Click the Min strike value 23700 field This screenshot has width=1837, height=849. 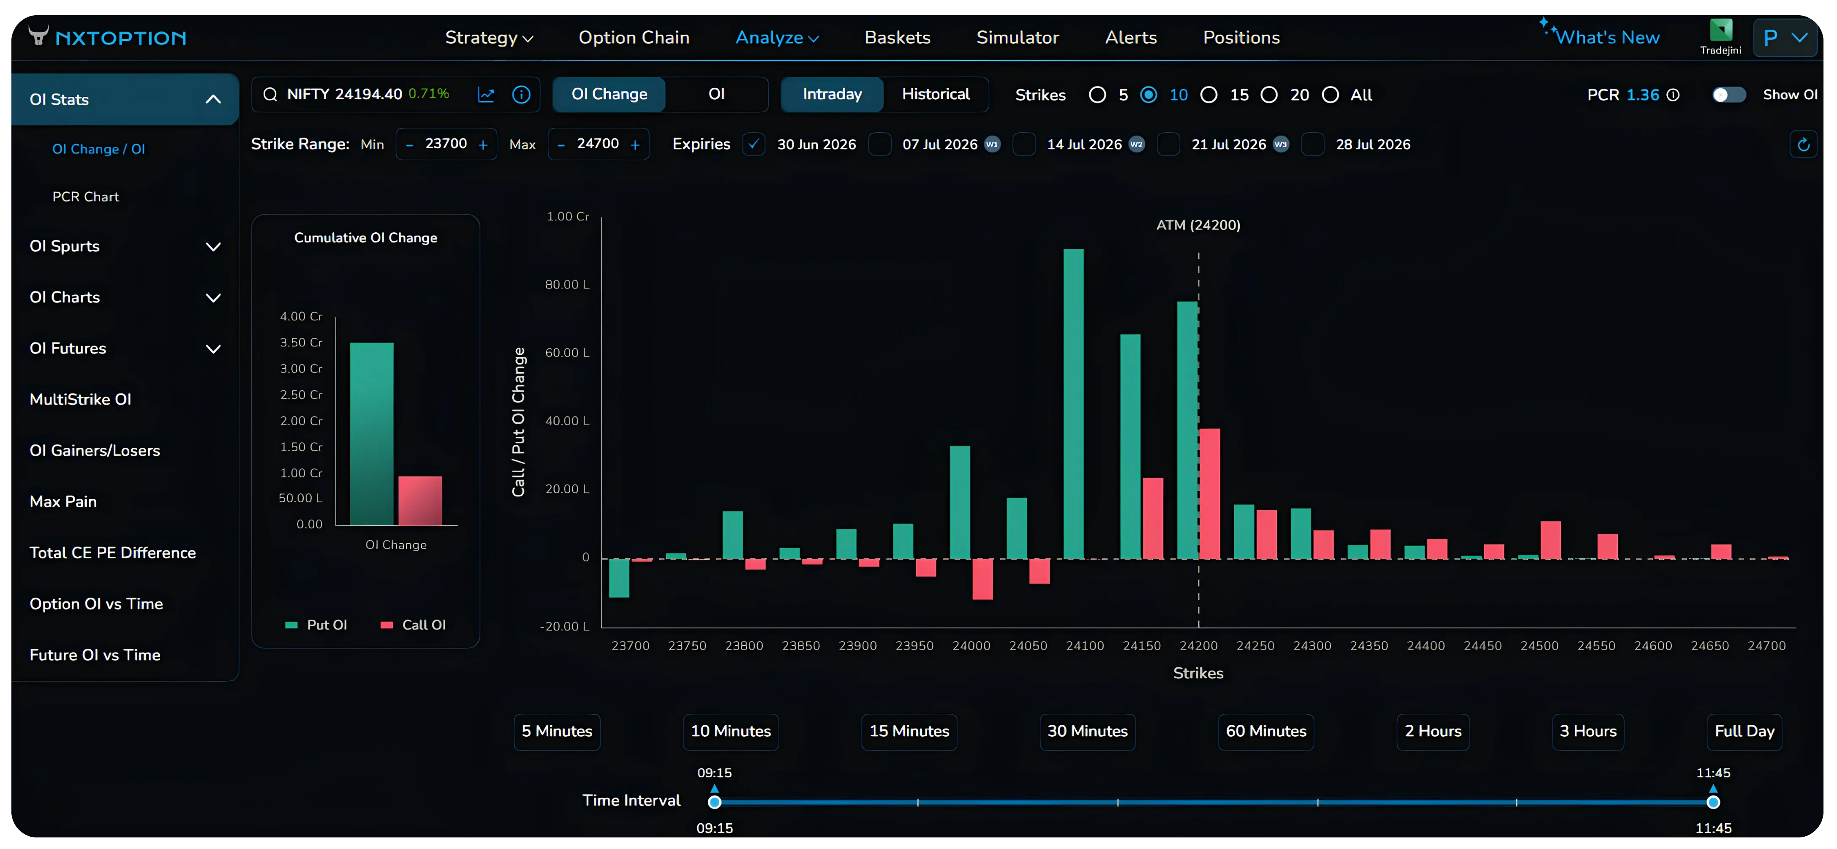coord(446,144)
